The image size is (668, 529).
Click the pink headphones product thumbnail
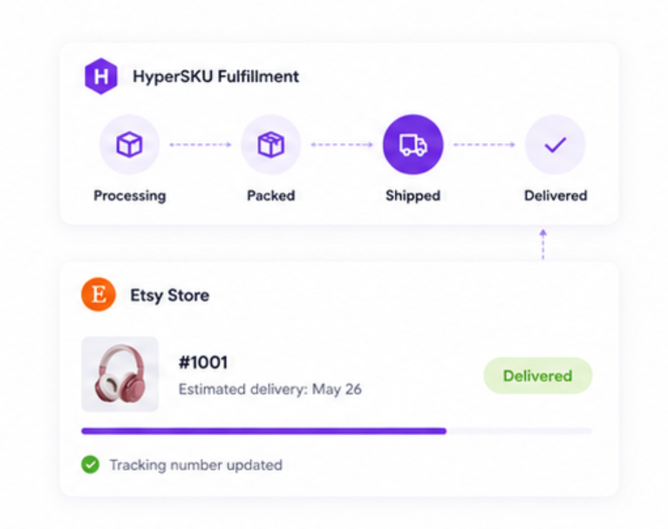pyautogui.click(x=120, y=374)
